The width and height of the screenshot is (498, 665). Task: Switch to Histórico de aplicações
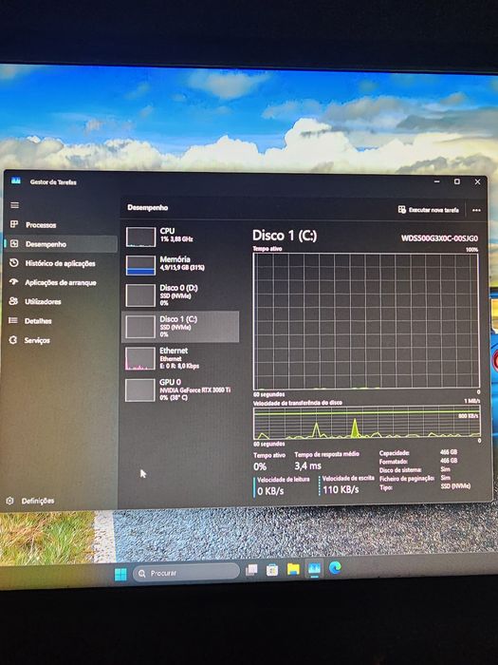coord(60,263)
